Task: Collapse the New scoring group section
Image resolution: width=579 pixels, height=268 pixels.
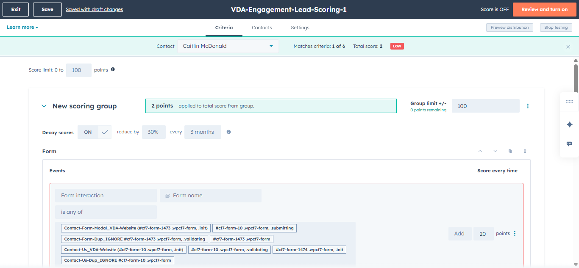Action: (44, 106)
